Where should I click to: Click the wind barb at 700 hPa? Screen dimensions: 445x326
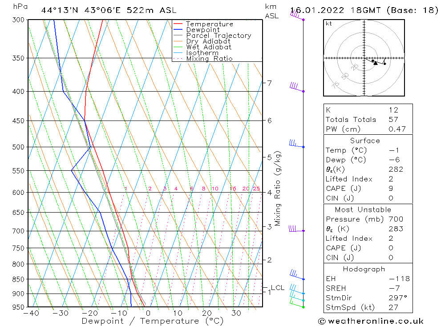[297, 229]
